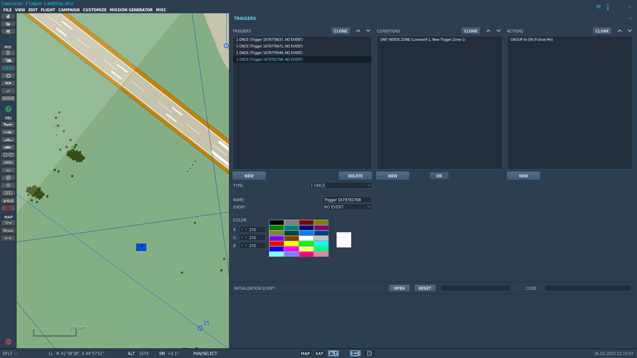Viewport: 637px width, 358px height.
Task: Click the trigger NAME input field
Action: [x=347, y=200]
